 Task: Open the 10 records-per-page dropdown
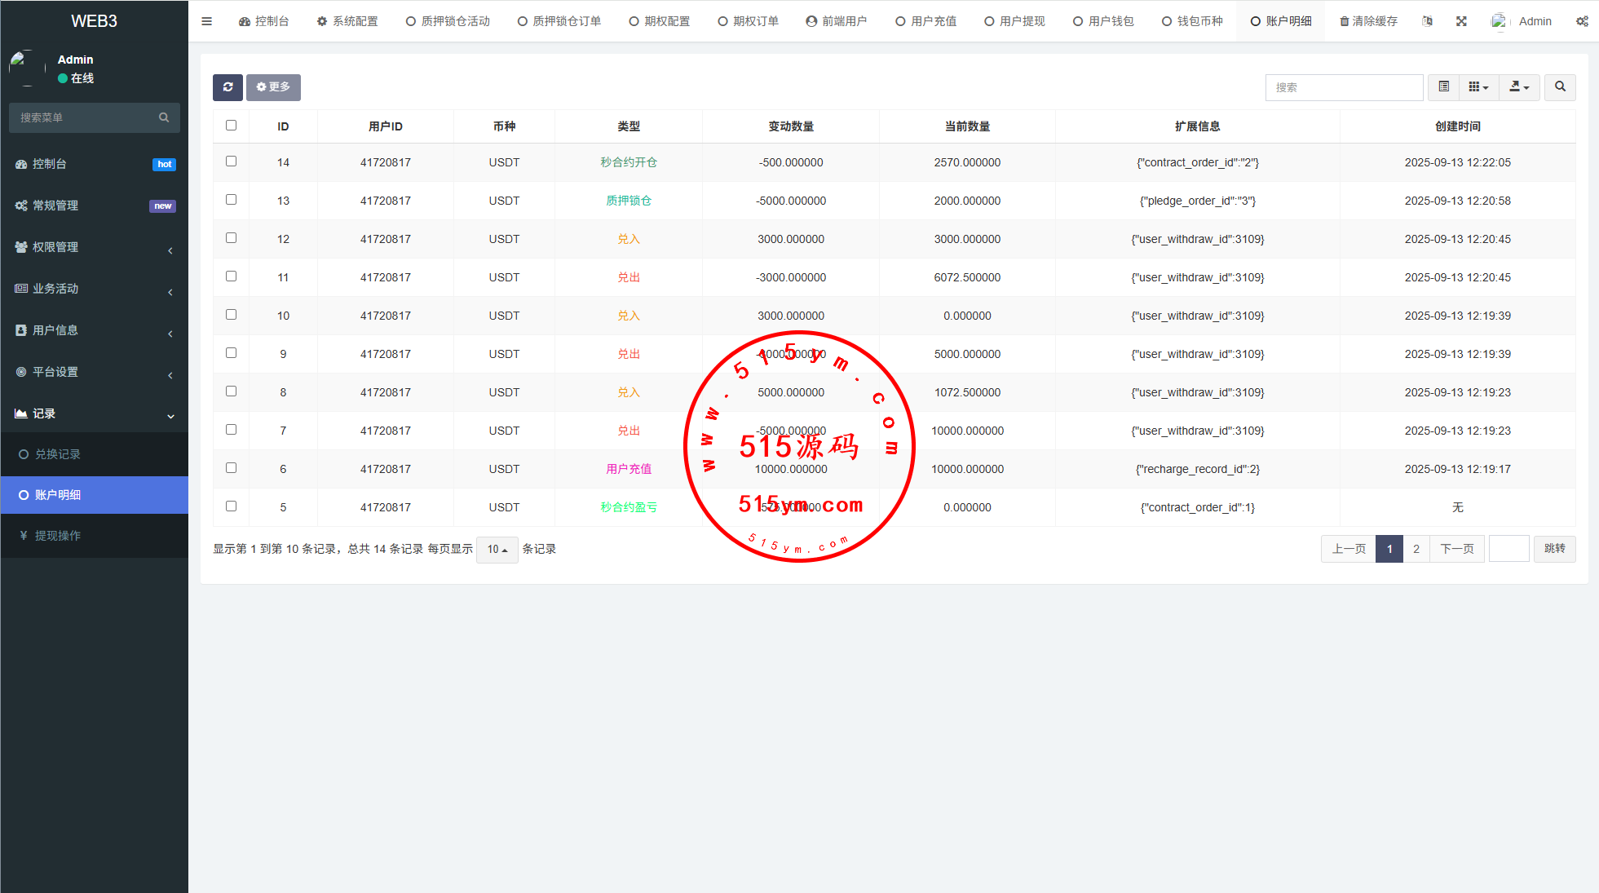(x=497, y=549)
